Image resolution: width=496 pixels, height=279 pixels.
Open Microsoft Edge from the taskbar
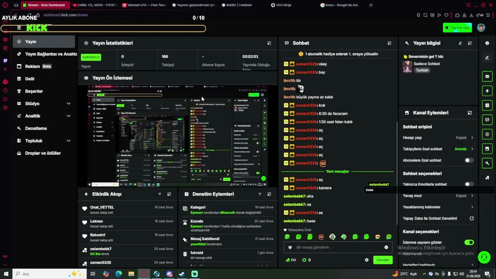tap(119, 274)
